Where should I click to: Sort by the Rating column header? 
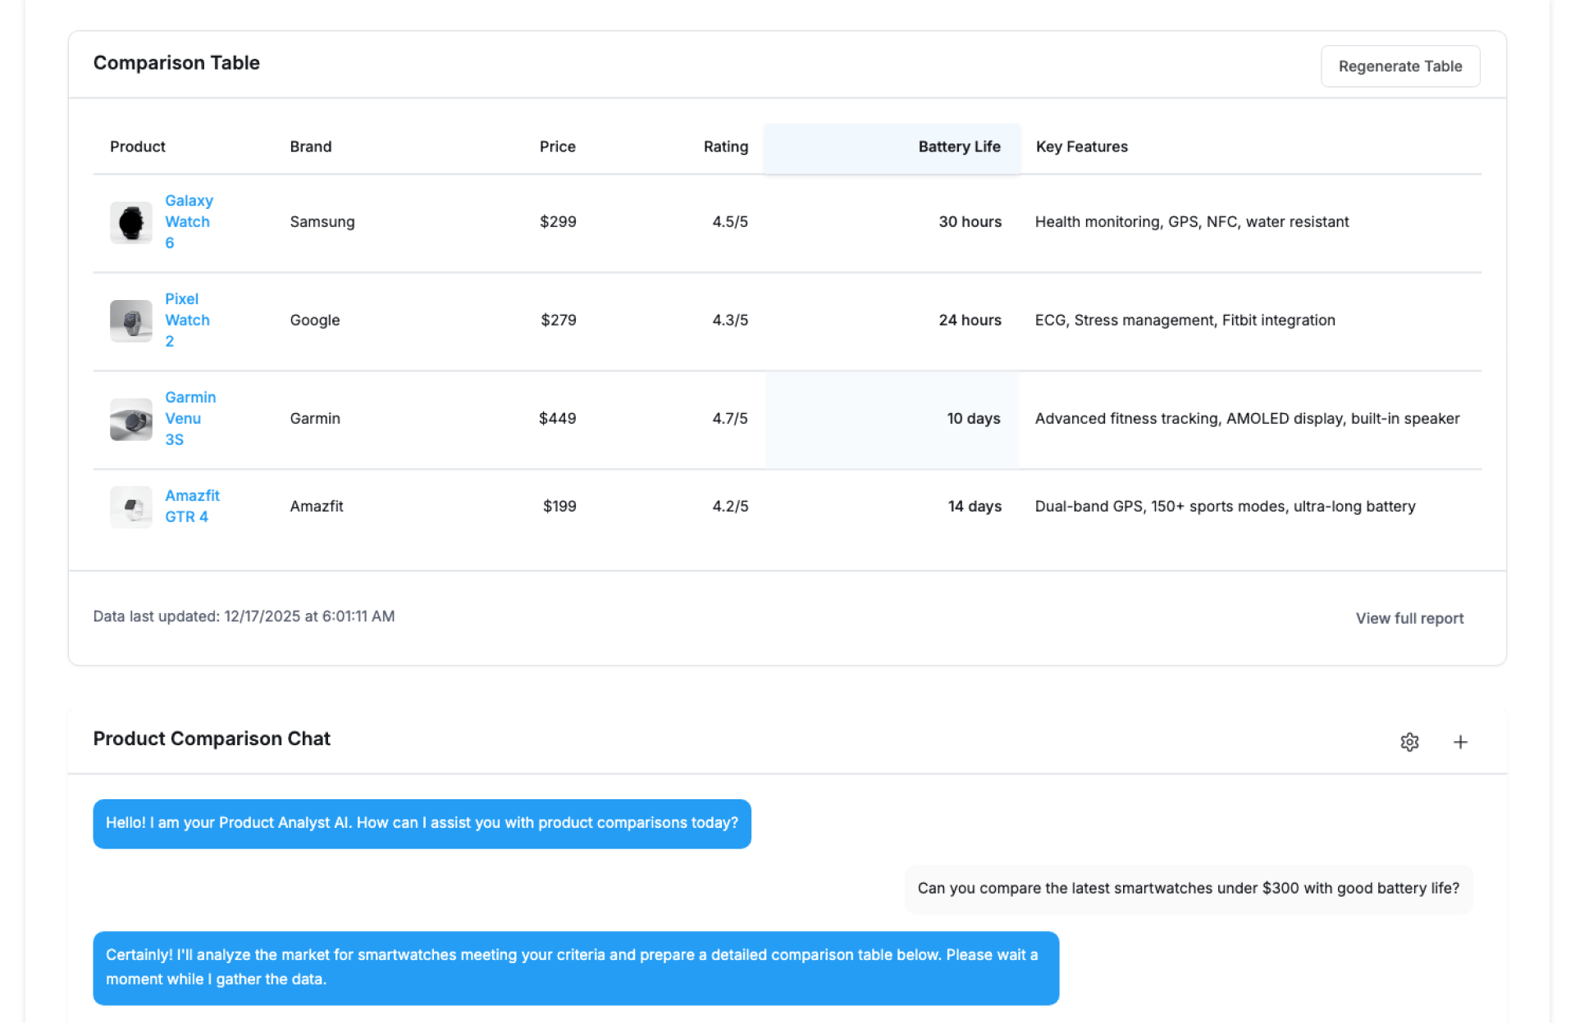[x=725, y=147]
